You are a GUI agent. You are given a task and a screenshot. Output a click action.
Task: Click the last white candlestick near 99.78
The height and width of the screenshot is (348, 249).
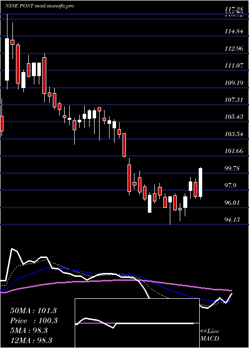tap(200, 182)
